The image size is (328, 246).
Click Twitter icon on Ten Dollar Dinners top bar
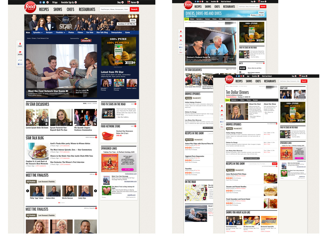point(239,76)
